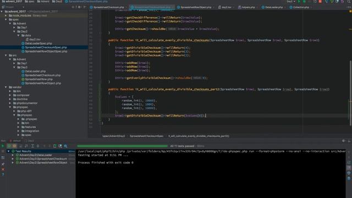The height and width of the screenshot is (198, 352).
Task: Select SpreadsheetChecksumSpec.php in project tree
Action: click(46, 47)
